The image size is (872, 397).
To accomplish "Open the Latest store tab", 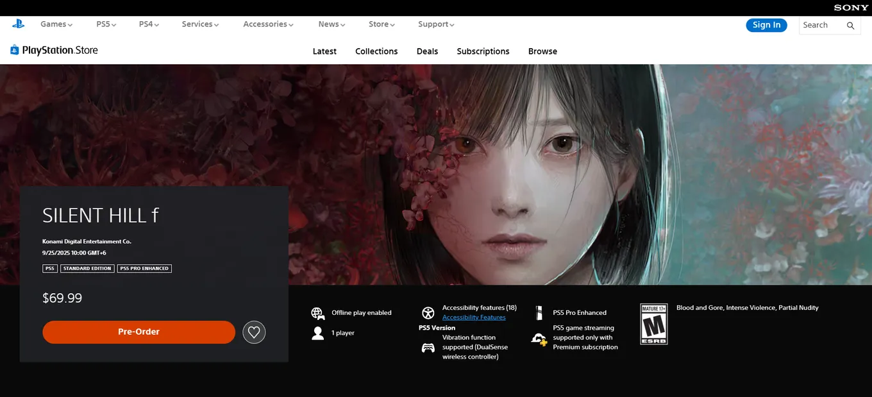I will [x=324, y=51].
